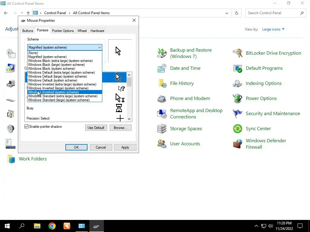Screen dimensions: 310x232
Task: Open File Explorer from the taskbar
Action: click(x=37, y=226)
